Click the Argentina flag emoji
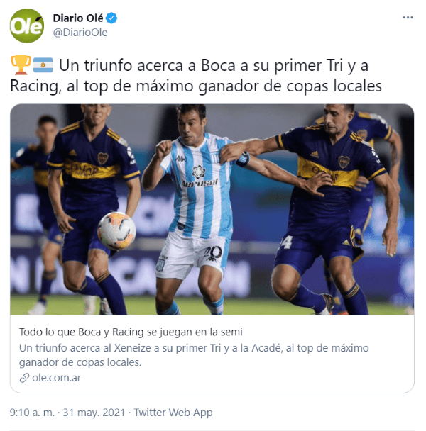This screenshot has width=426, height=431. [43, 65]
